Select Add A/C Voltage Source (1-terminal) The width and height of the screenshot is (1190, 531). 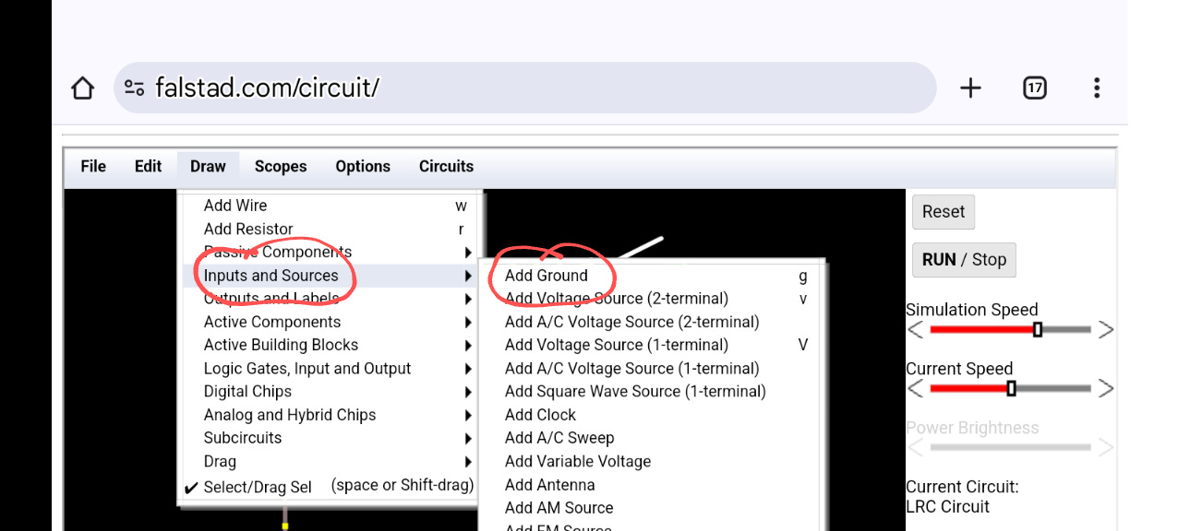(x=653, y=369)
